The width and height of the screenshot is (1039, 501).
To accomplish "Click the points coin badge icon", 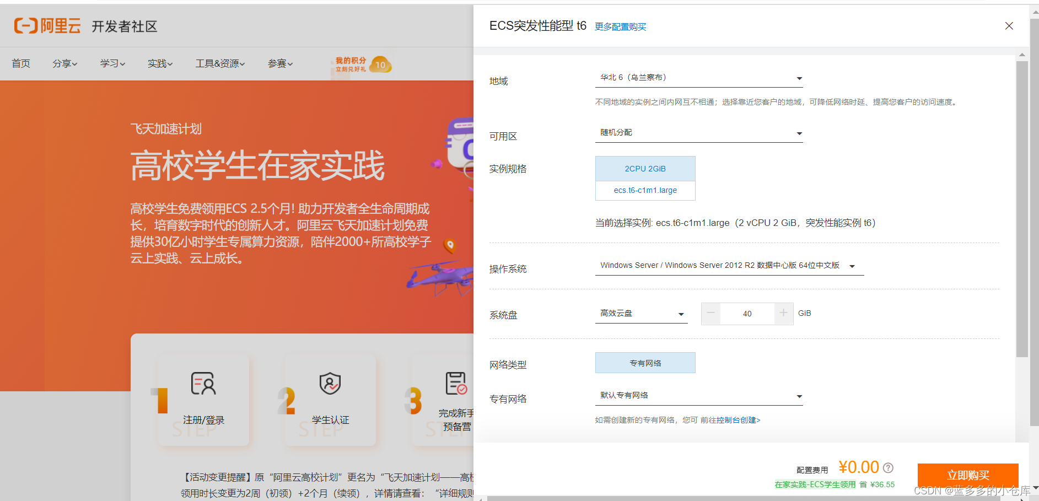I will (x=381, y=64).
